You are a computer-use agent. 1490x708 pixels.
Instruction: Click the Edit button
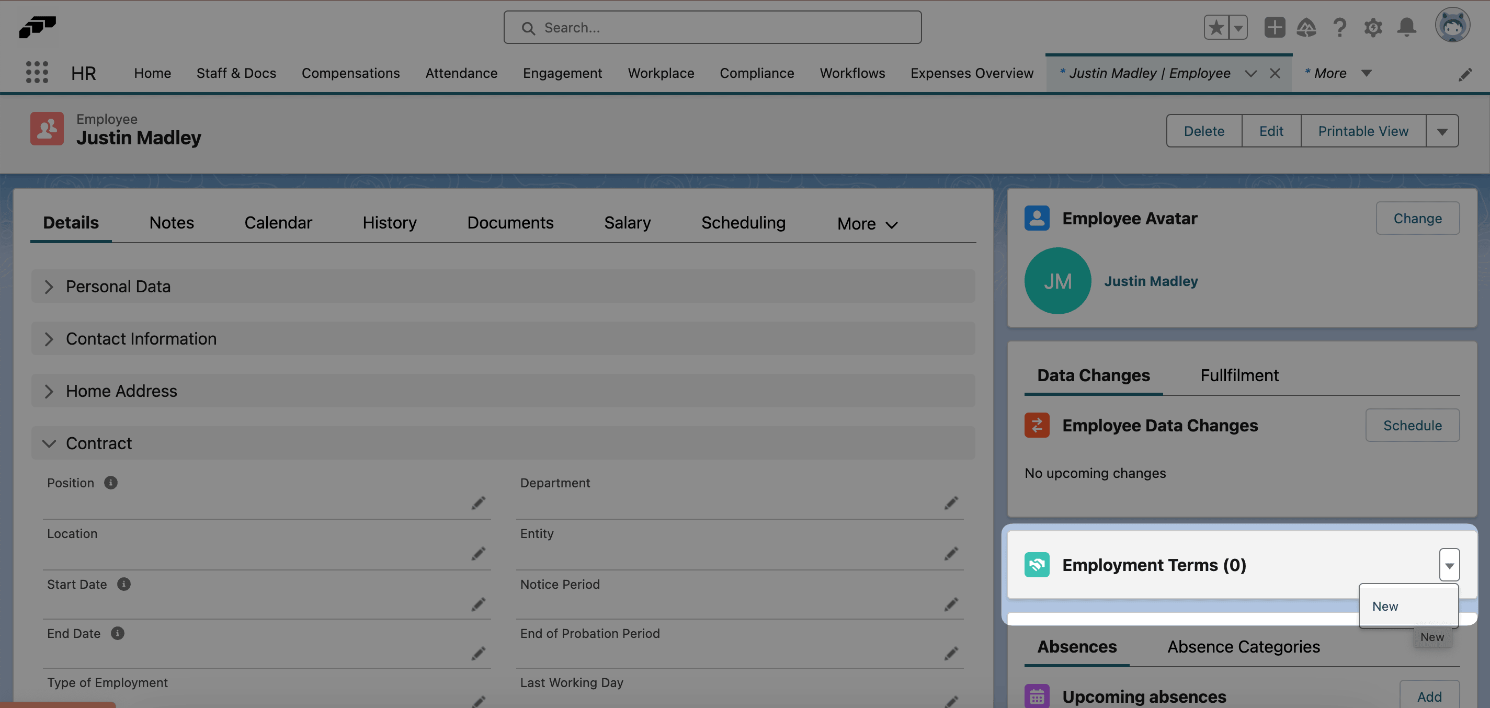[x=1271, y=131]
